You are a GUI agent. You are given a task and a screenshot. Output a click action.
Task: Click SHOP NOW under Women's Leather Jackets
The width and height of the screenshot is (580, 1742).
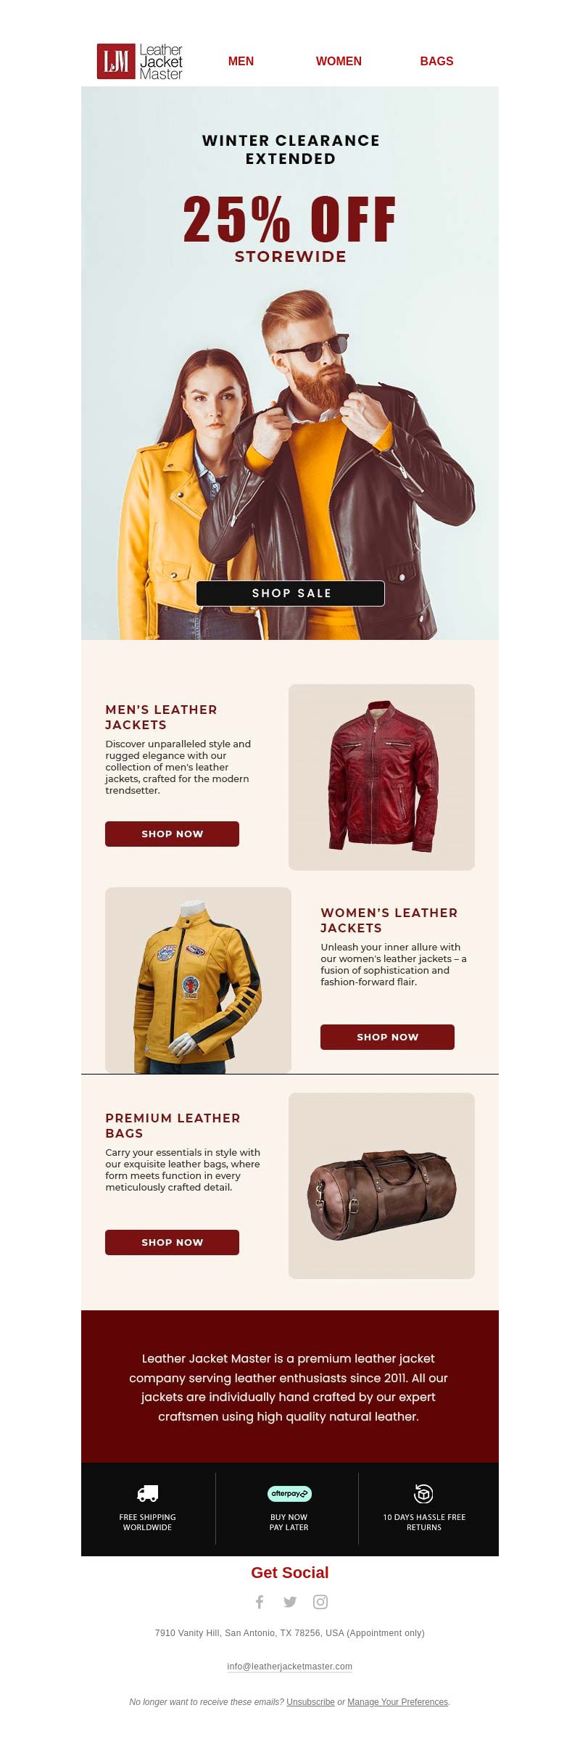(387, 1037)
